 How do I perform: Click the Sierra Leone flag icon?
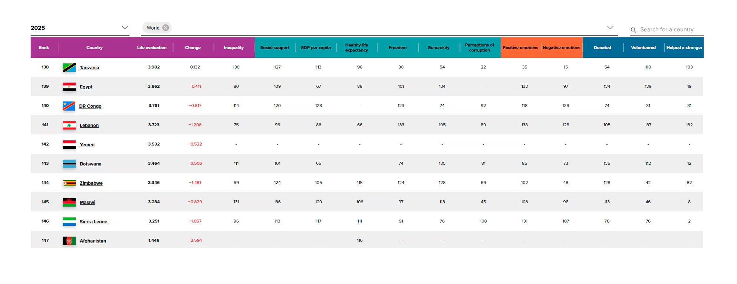[x=69, y=221]
